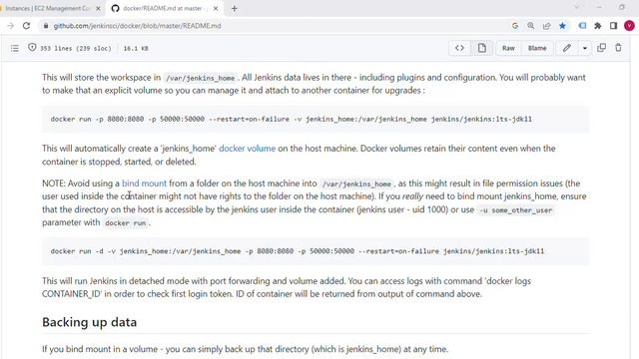Viewport: 639px width, 359px height.
Task: Copy raw contents with the copy icon
Action: tap(601, 48)
